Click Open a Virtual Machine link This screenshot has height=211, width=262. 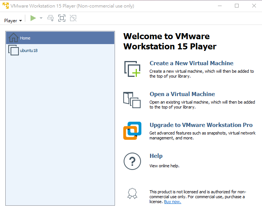[182, 94]
